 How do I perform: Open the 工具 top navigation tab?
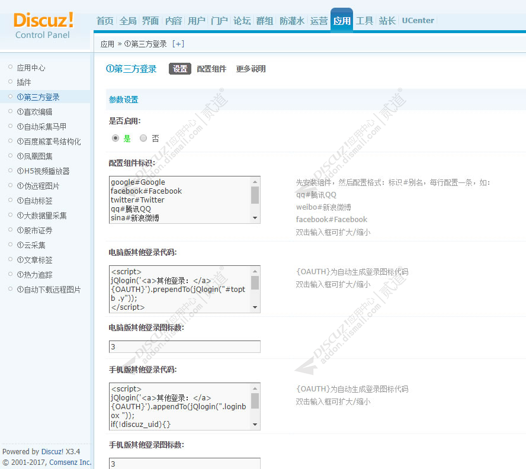coord(364,21)
